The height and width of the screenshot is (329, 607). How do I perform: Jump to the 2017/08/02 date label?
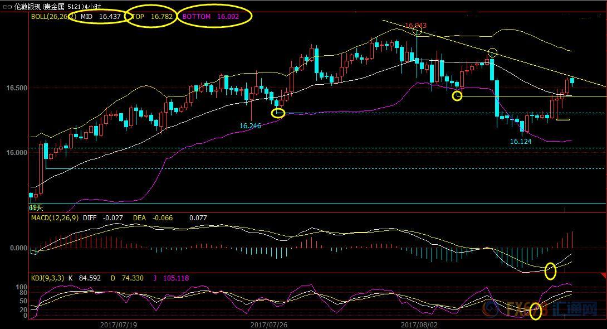419,324
